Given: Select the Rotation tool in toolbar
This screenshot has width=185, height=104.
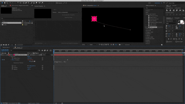Looking at the screenshot, I should tap(18, 3).
